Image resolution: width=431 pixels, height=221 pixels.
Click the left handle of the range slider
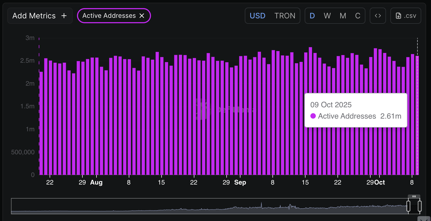click(x=408, y=206)
